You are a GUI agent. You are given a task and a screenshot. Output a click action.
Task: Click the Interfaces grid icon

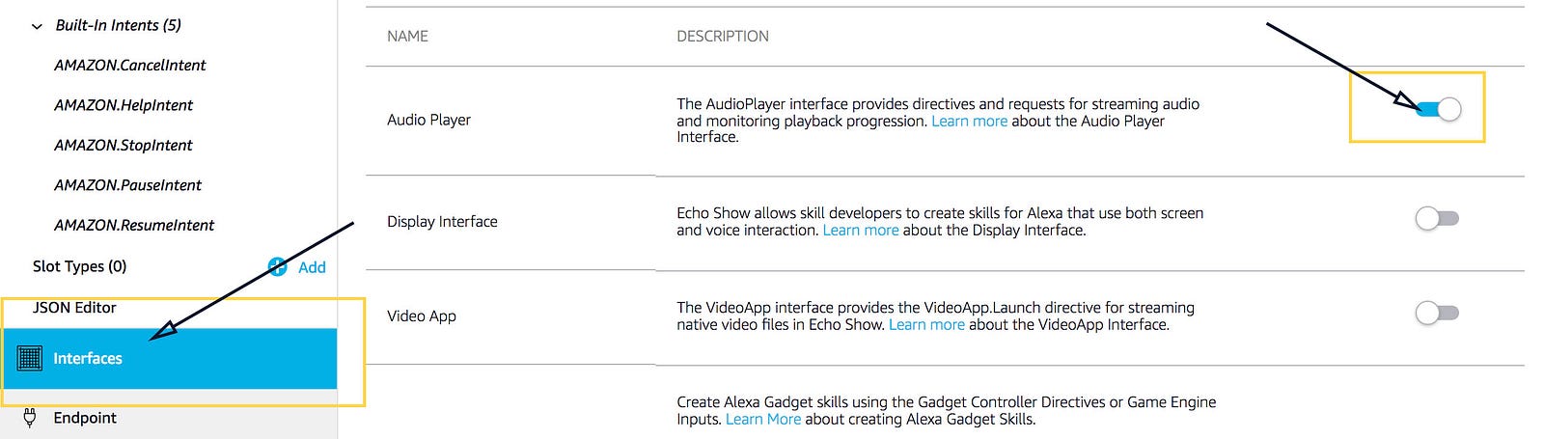pos(30,358)
